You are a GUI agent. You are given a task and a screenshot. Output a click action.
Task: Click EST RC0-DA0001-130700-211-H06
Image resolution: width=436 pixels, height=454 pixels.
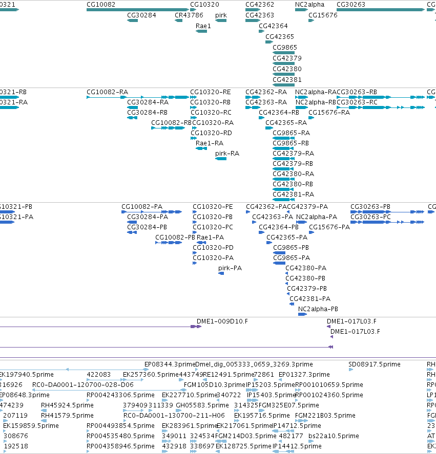pyautogui.click(x=174, y=416)
